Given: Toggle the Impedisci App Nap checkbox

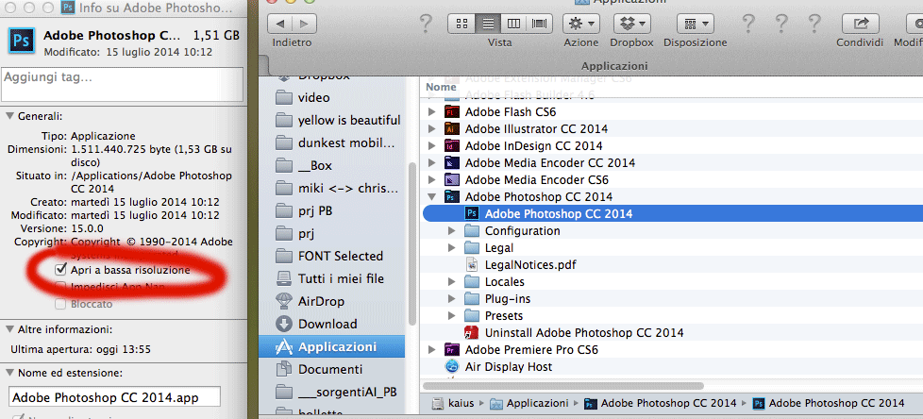Looking at the screenshot, I should click(x=60, y=287).
